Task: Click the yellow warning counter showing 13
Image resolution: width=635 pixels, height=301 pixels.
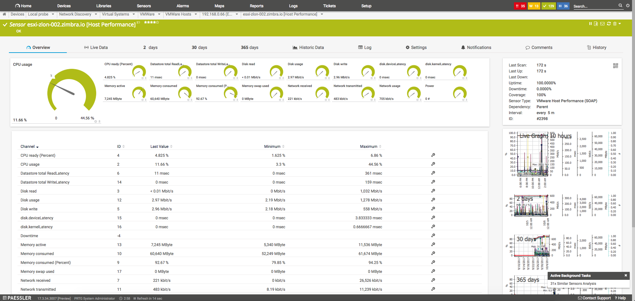Action: 534,6
